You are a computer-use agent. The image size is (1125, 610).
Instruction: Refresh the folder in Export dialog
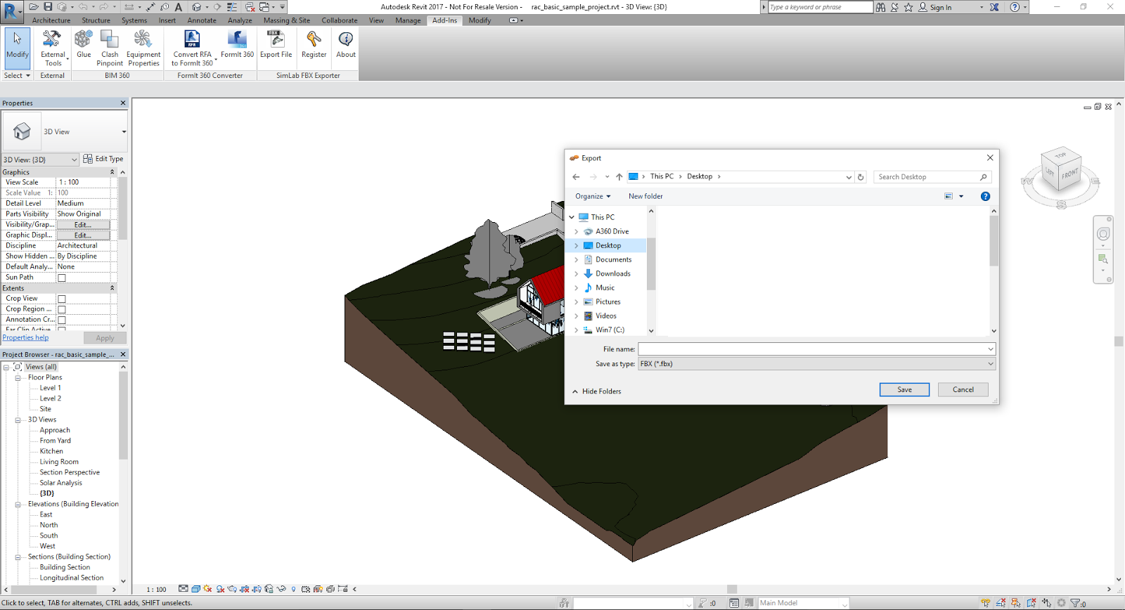coord(861,177)
